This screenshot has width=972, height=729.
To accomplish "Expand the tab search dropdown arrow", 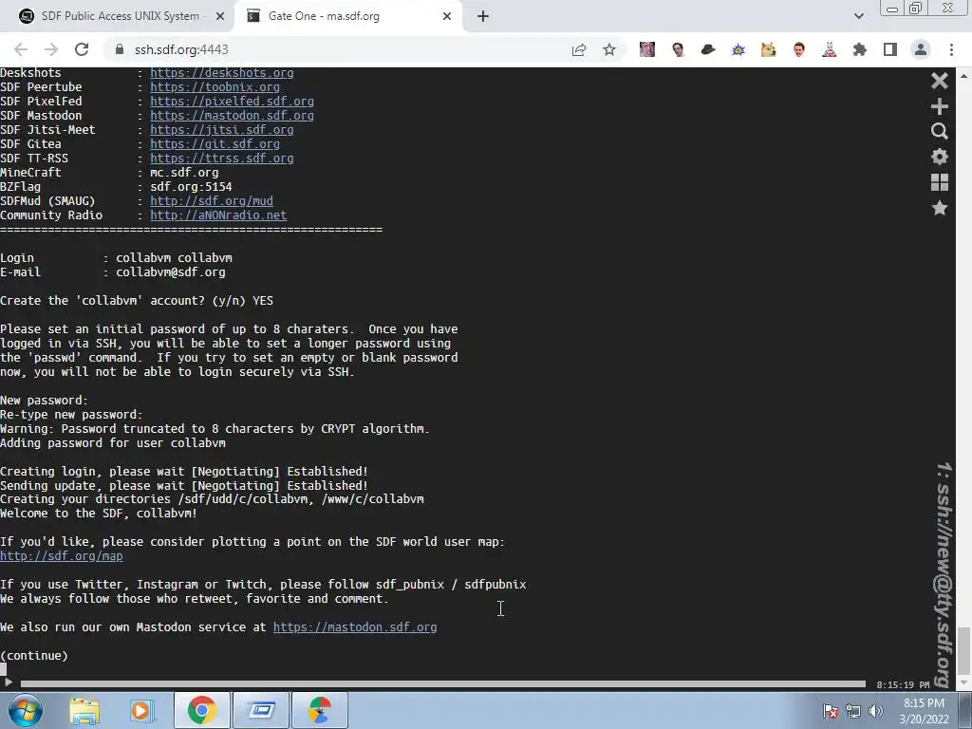I will [858, 16].
